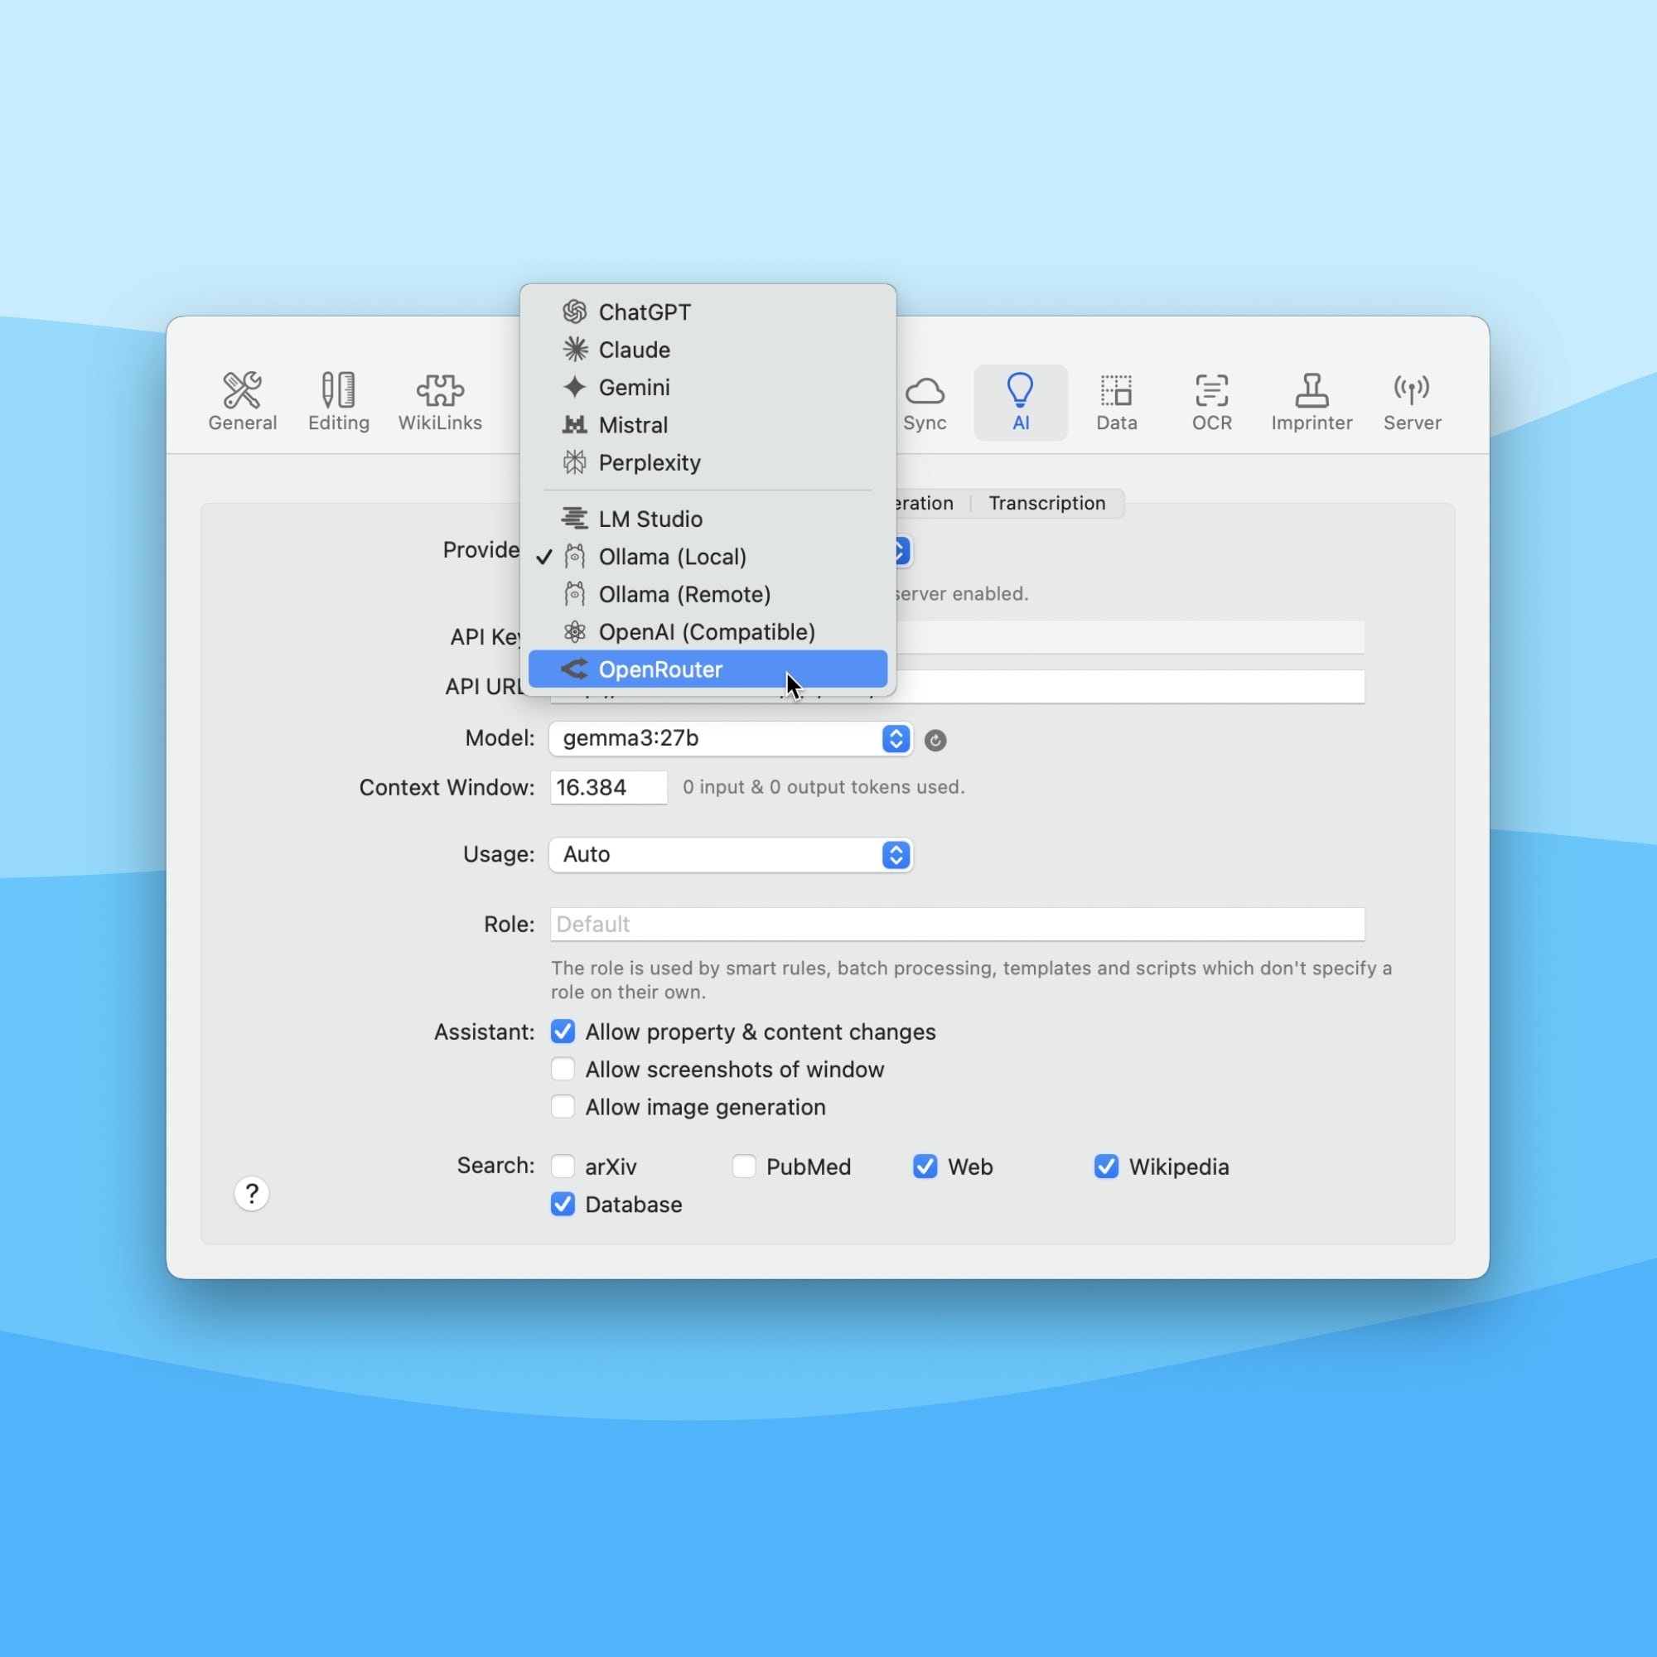Open the Usage dropdown set to Auto

pyautogui.click(x=731, y=854)
